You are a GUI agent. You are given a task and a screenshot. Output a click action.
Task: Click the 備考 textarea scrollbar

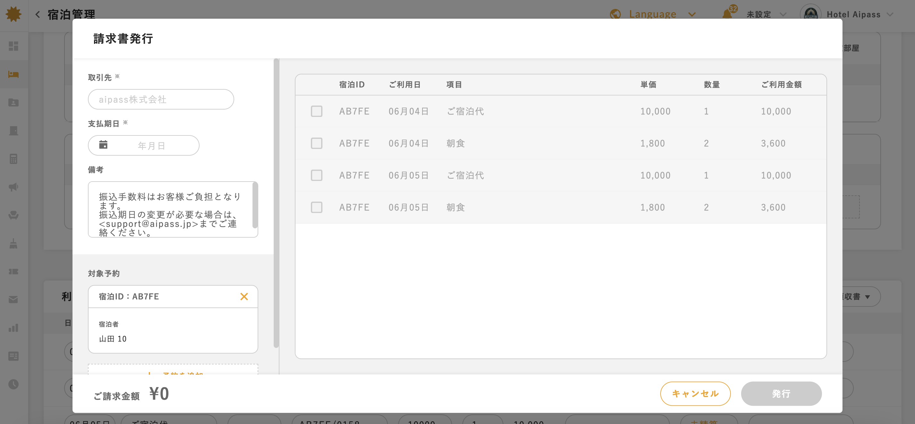(255, 206)
